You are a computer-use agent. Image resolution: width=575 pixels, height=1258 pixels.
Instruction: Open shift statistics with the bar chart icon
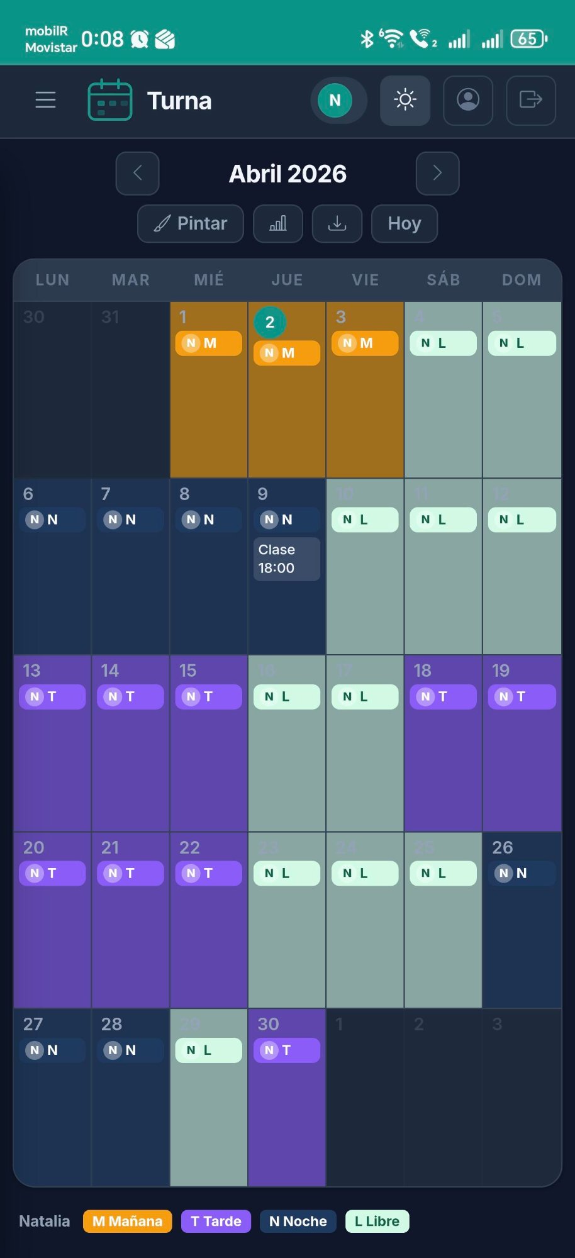pos(277,223)
